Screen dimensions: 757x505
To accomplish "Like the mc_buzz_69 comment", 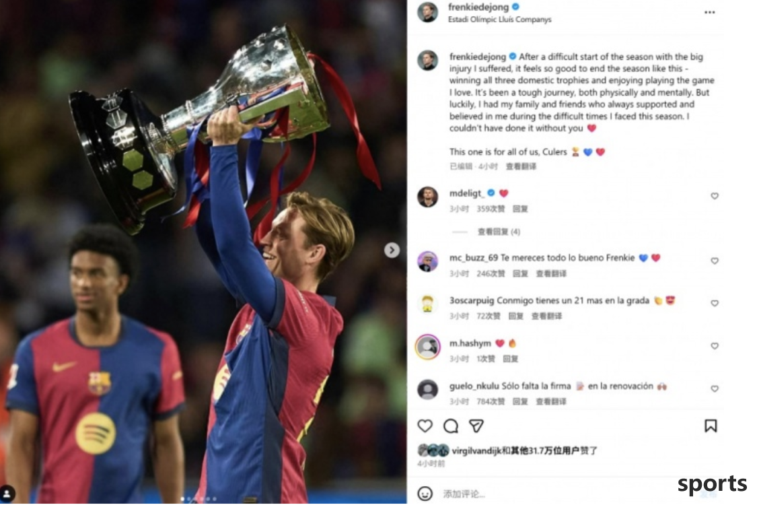I will point(715,261).
